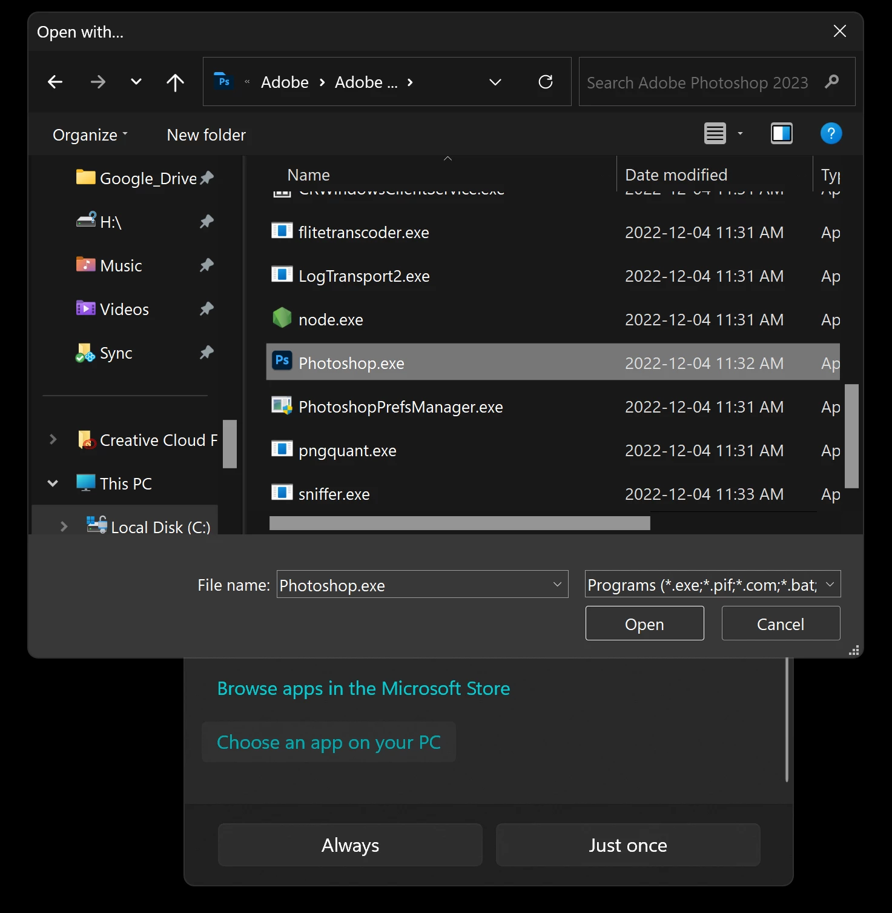This screenshot has height=913, width=892.
Task: Open the Sync quick access folder
Action: coord(104,353)
